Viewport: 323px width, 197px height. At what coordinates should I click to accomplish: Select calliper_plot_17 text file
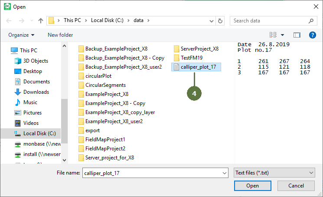(196, 67)
